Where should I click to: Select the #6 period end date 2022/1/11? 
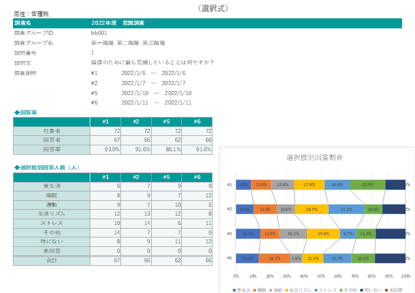click(x=178, y=103)
